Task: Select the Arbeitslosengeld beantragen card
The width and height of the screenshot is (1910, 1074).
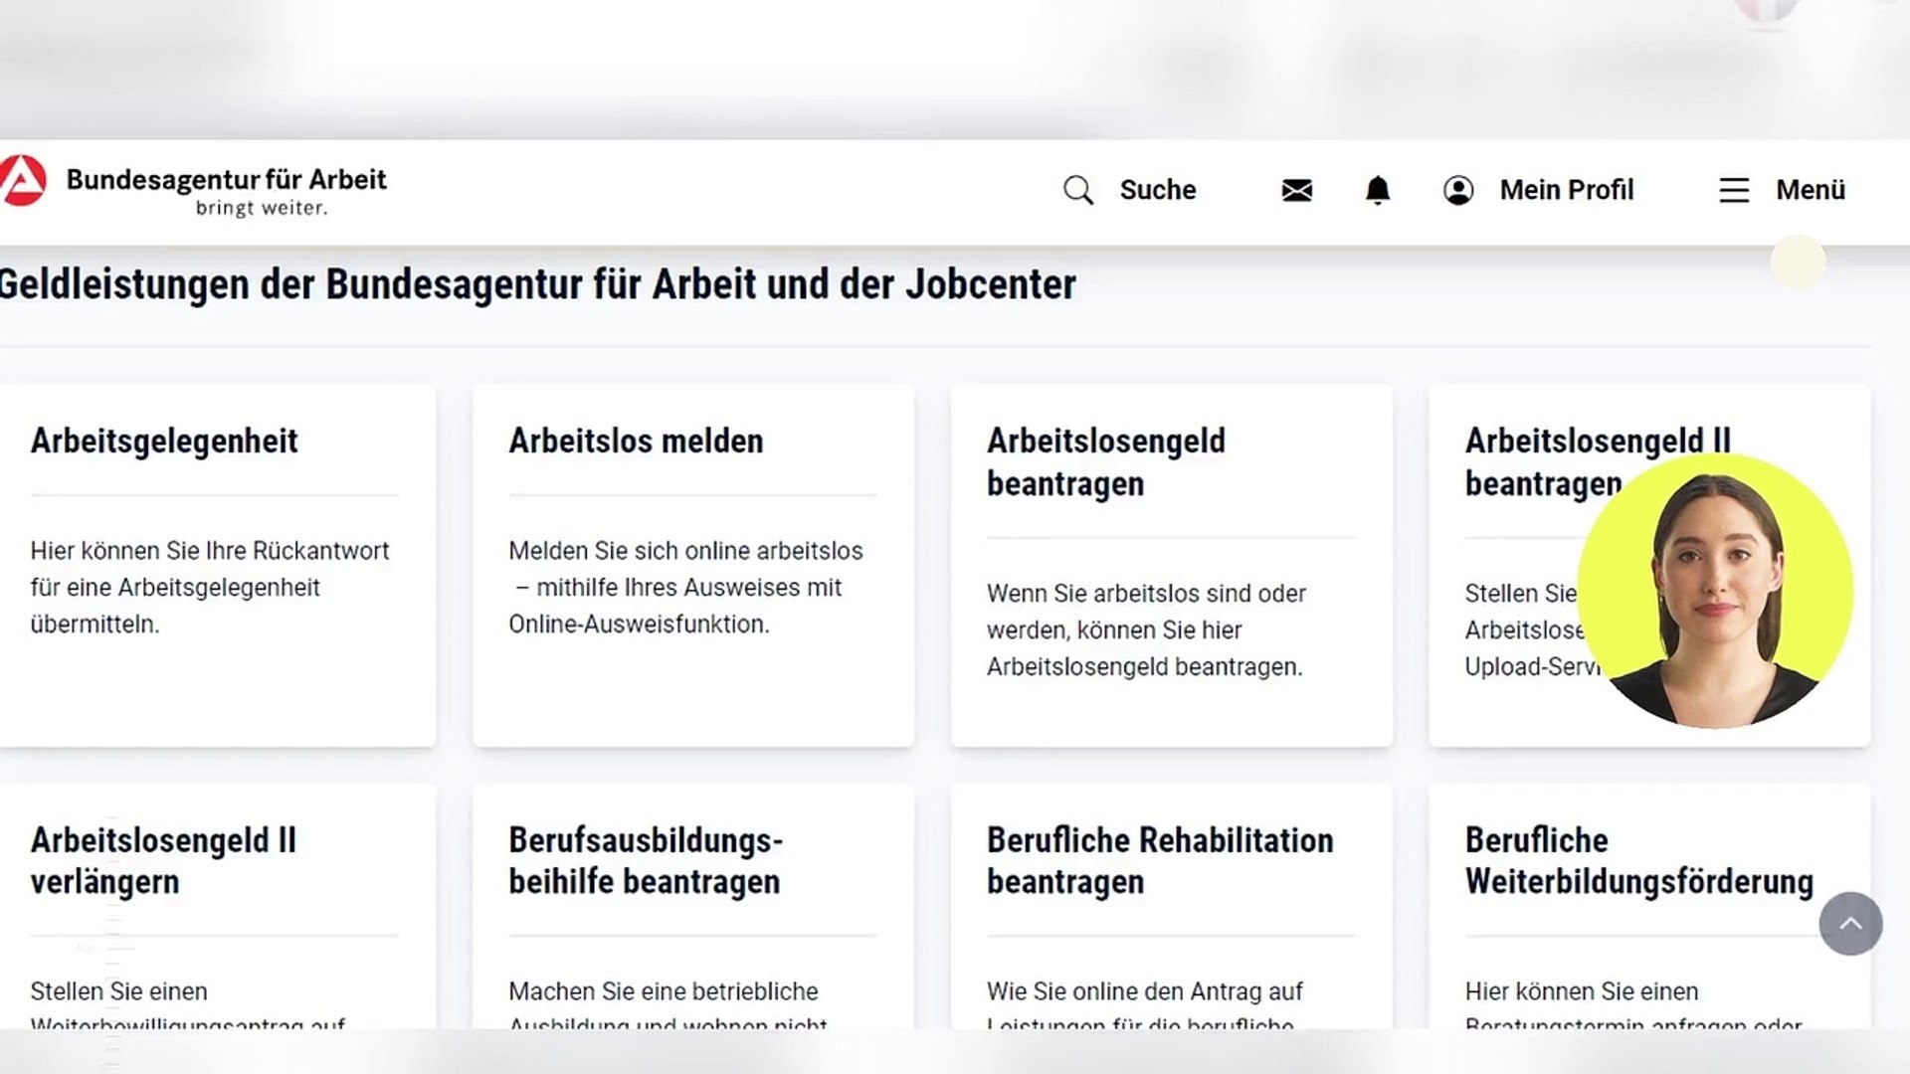Action: 1171,565
